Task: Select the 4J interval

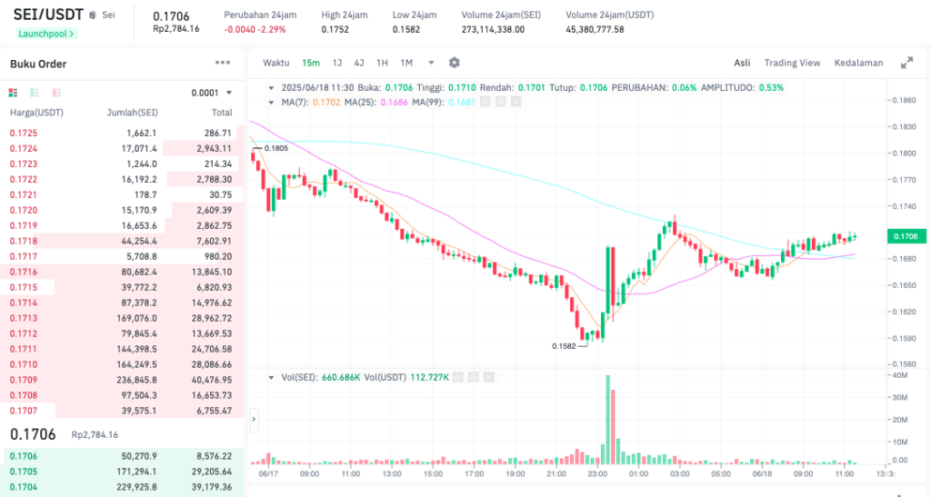Action: coord(358,63)
